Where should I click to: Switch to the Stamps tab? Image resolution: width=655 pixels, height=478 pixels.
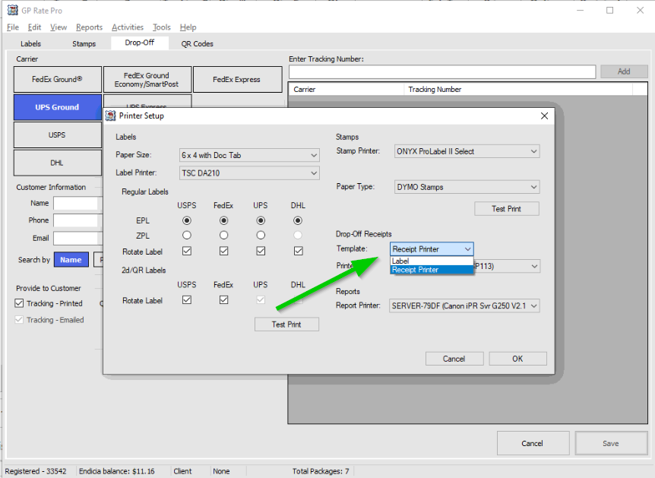(x=84, y=43)
